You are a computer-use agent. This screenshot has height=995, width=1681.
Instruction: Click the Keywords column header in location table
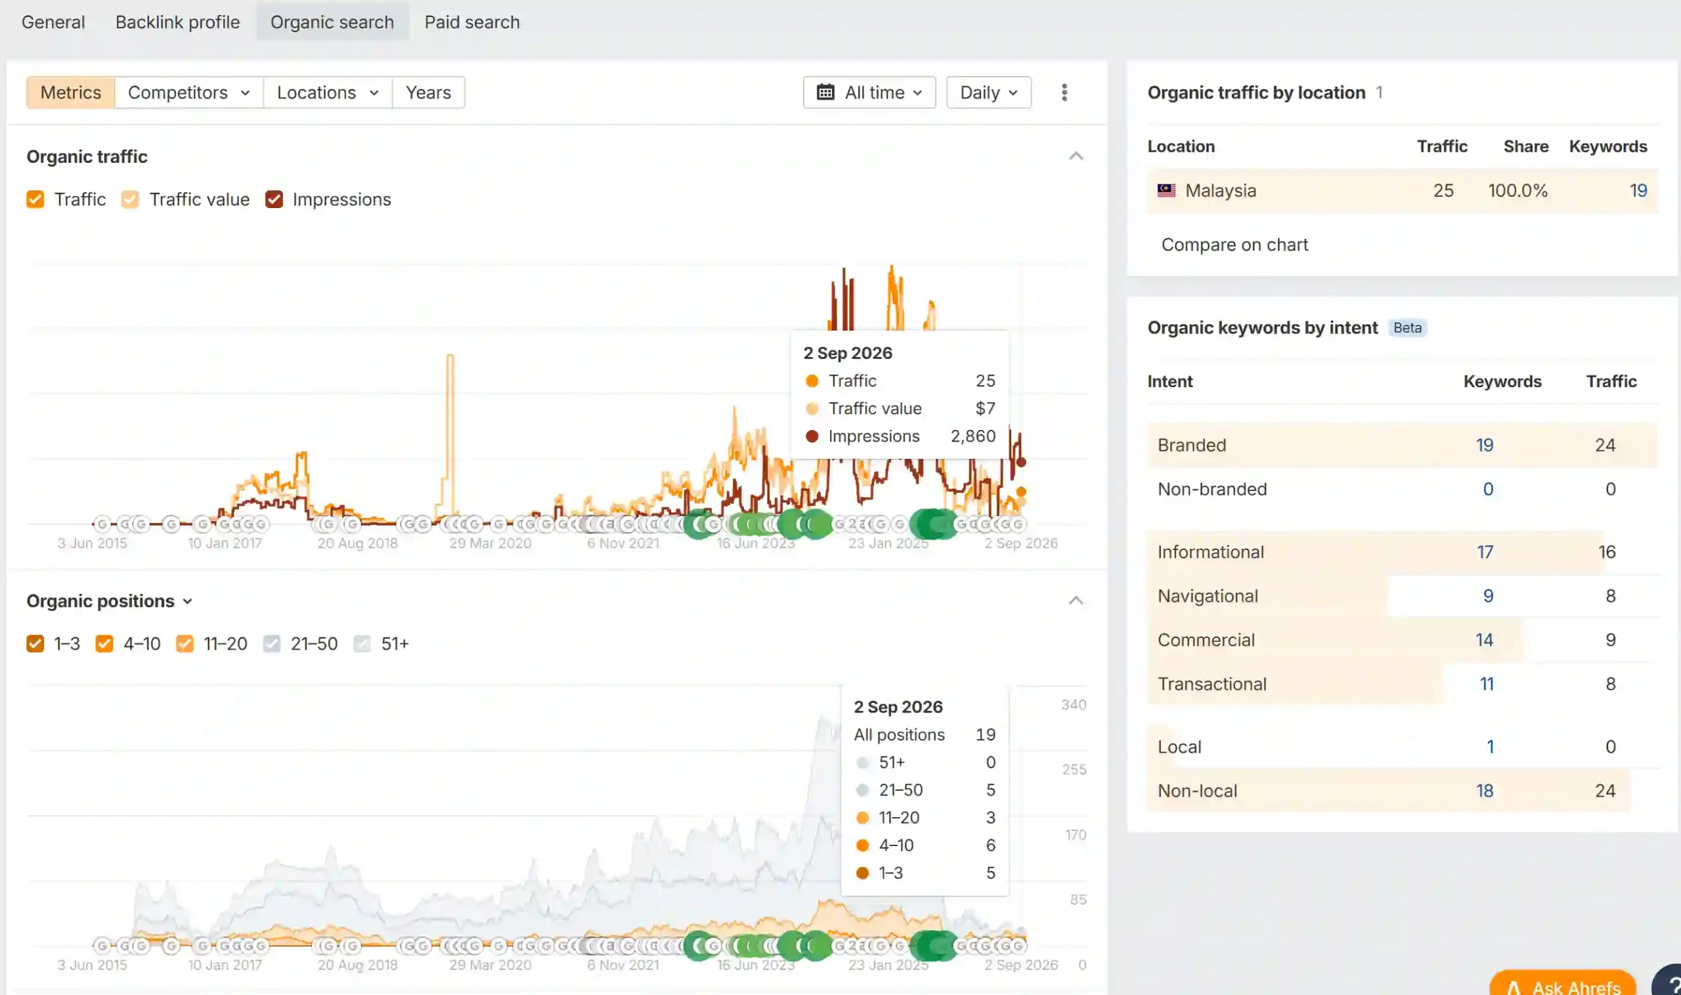[1607, 146]
